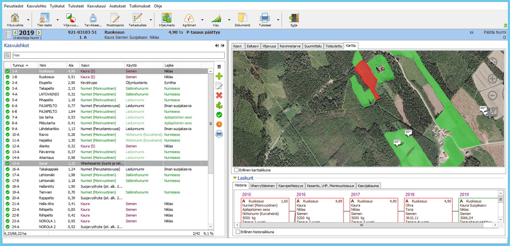510x246 pixels.
Task: Click the printer icon beside plot list
Action: (x=219, y=134)
